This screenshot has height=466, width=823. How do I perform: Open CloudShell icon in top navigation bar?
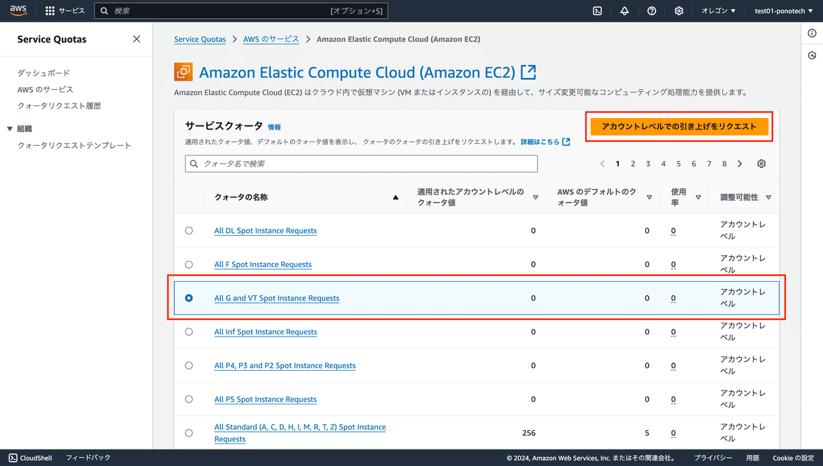[597, 11]
